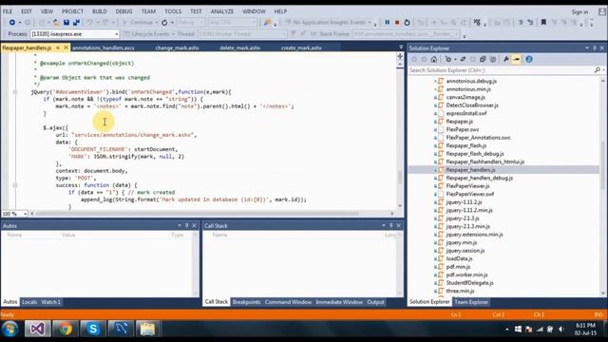Click the Collapse All icon in Solution Explorer
The height and width of the screenshot is (342, 608).
483,59
